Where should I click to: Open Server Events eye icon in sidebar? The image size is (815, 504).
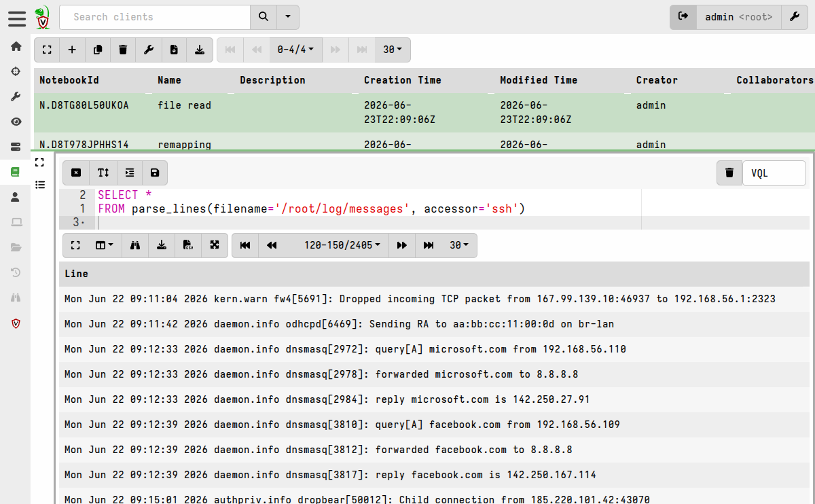pyautogui.click(x=16, y=122)
